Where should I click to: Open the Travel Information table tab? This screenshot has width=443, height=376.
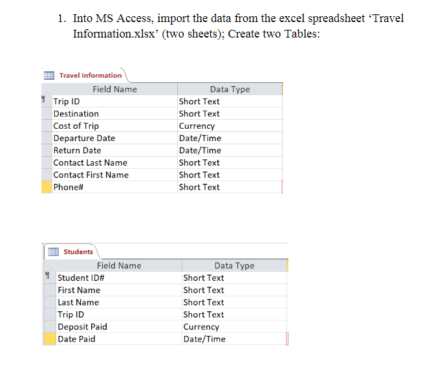(85, 75)
